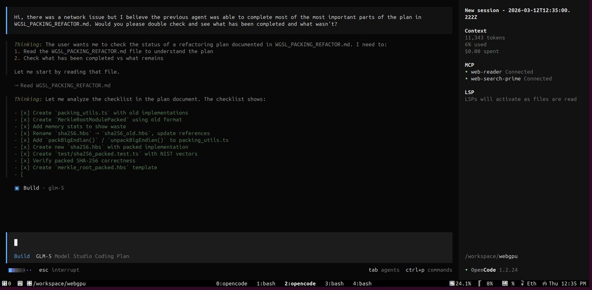Viewport: 592px width, 290px height.
Task: Select the active 2:opencode tmux window
Action: [300, 283]
